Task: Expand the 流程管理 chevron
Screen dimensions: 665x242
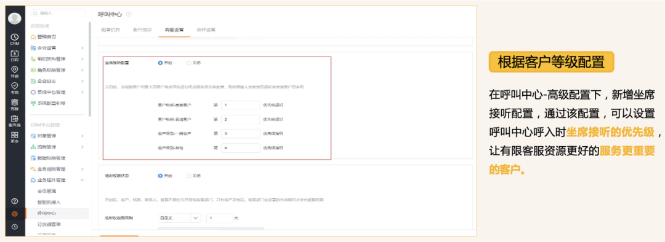Action: 83,147
